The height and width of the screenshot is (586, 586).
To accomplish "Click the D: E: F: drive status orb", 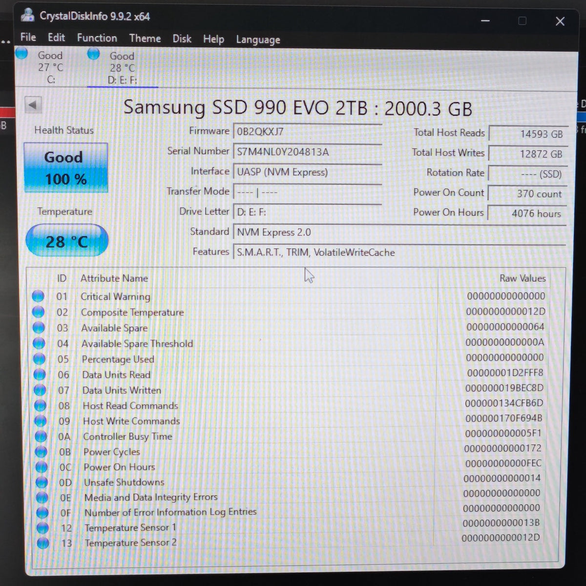I will 93,54.
